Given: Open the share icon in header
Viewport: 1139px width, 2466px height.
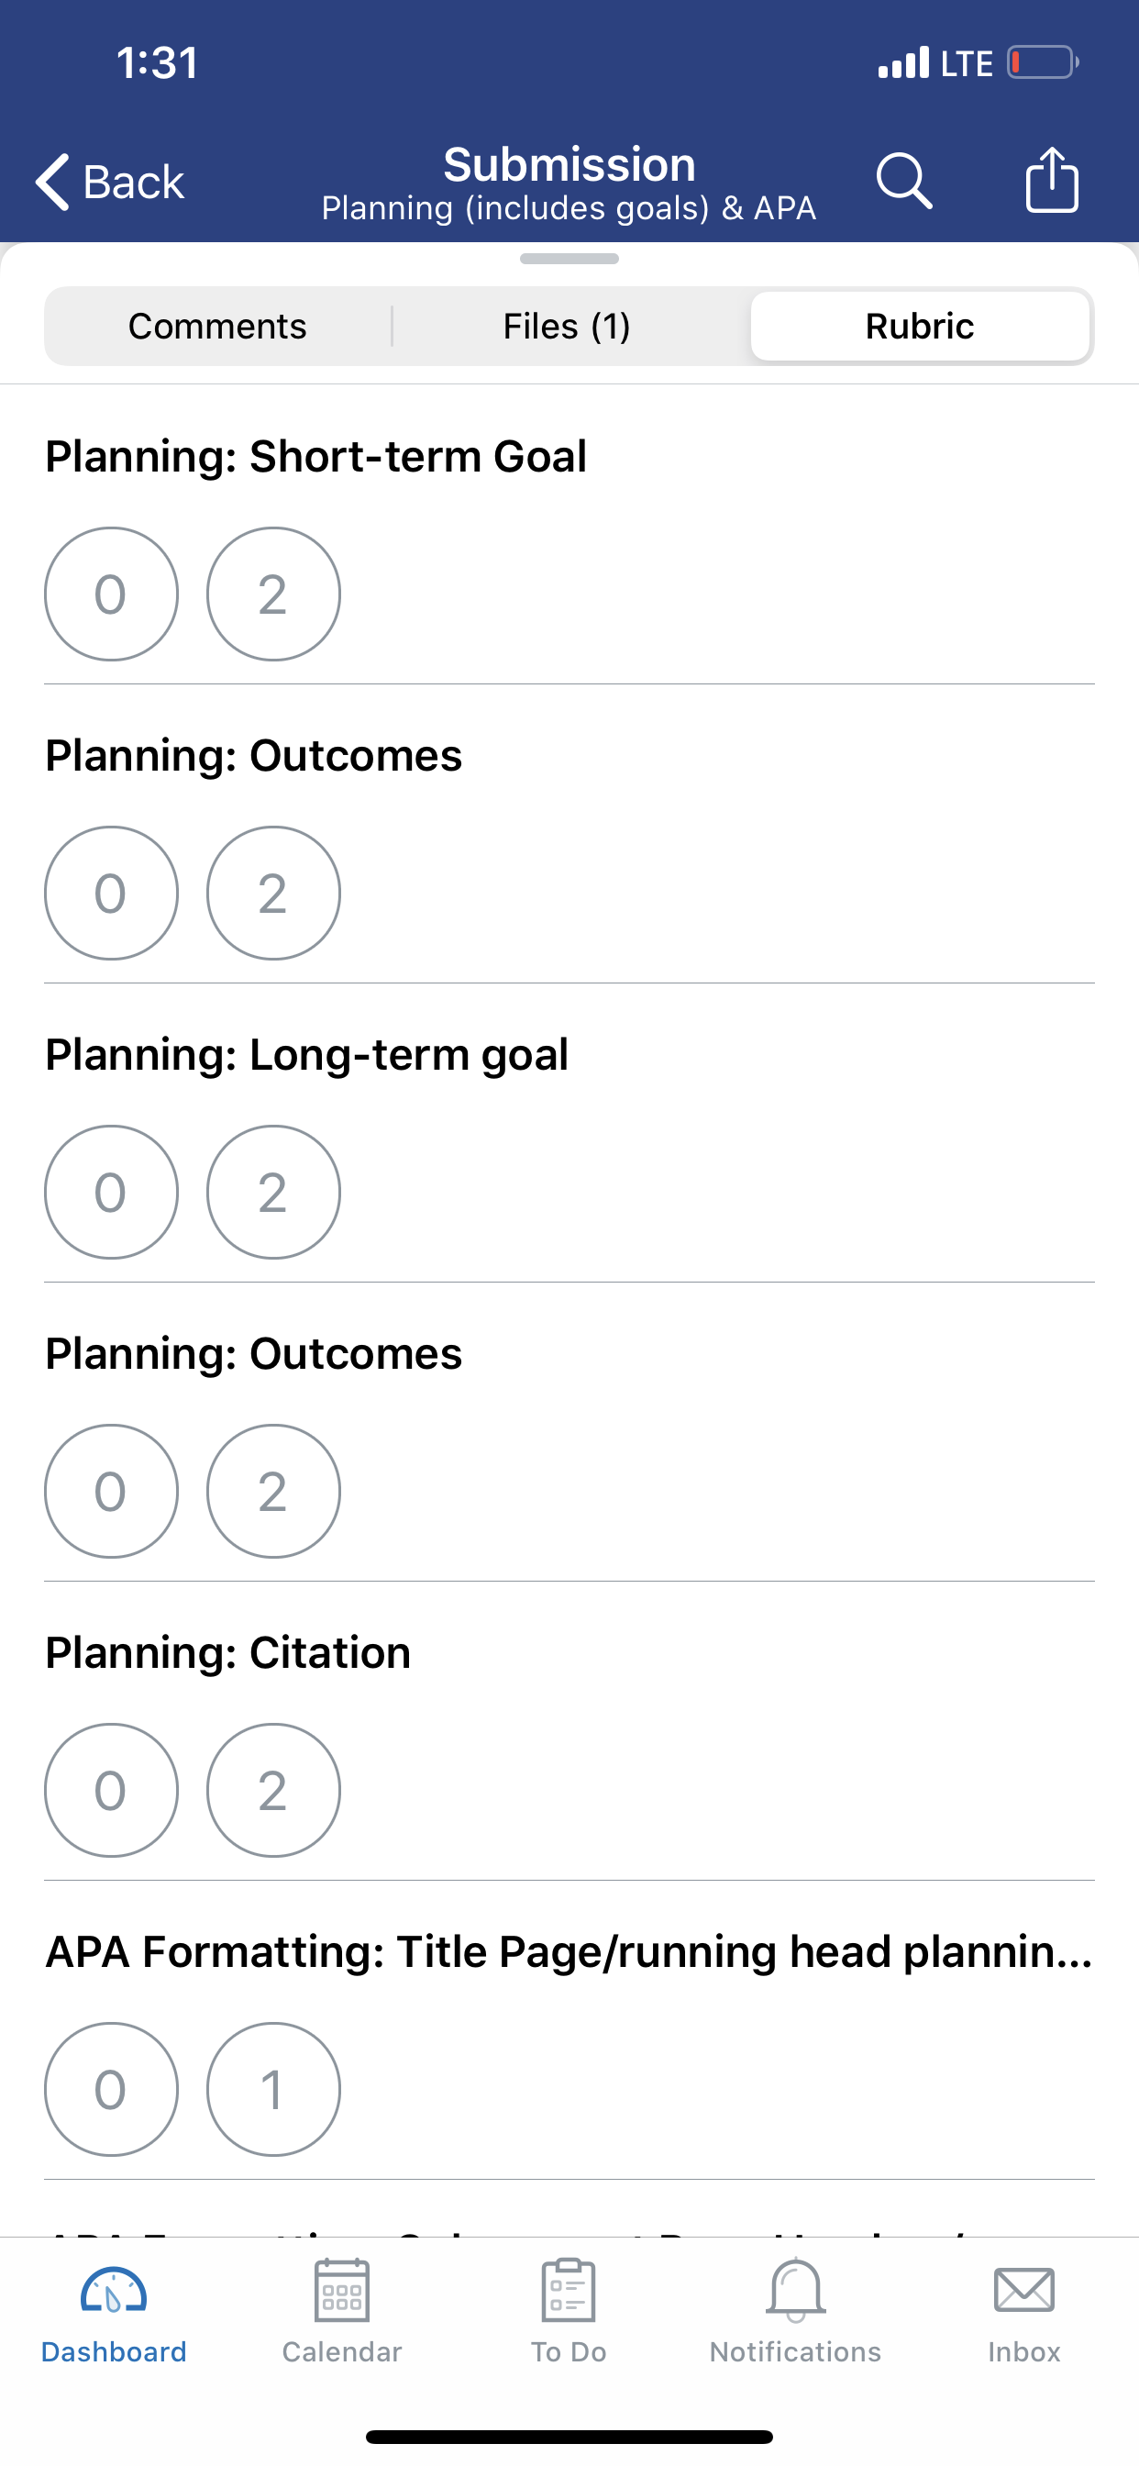Looking at the screenshot, I should pyautogui.click(x=1052, y=179).
